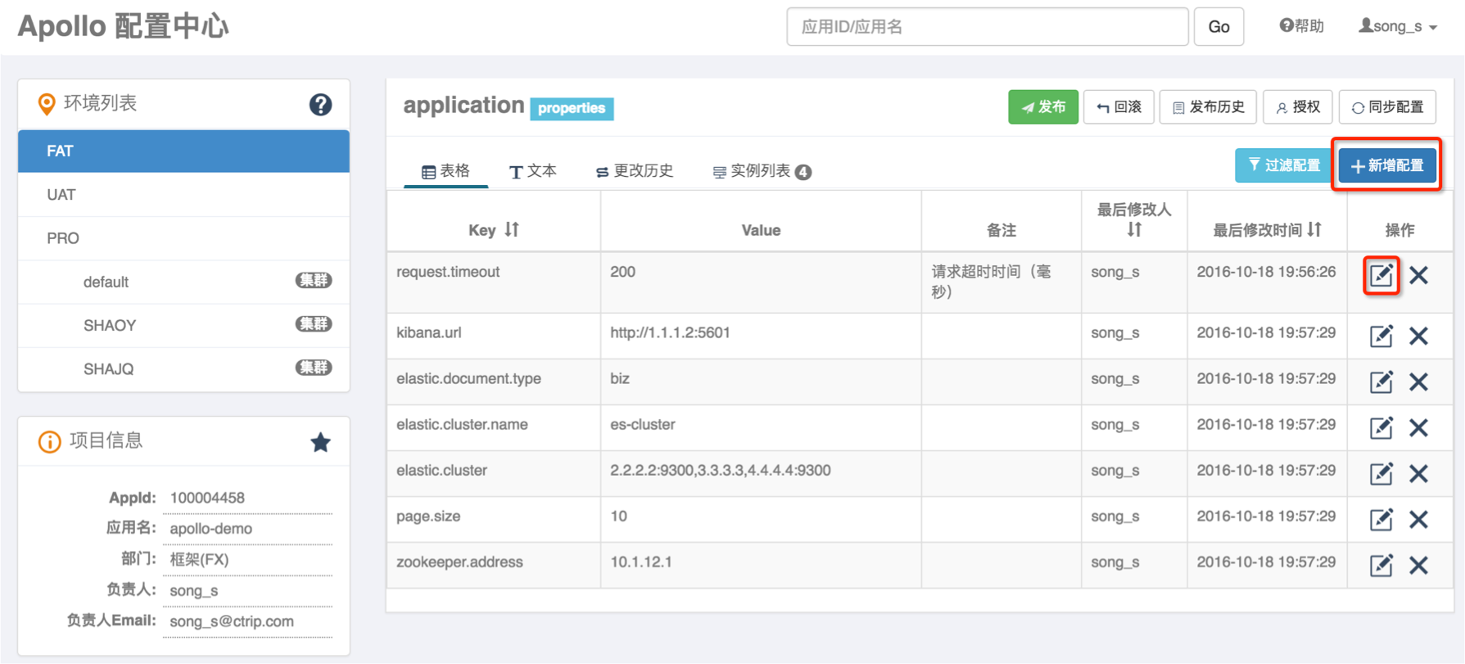Click the 授权 authorize button
Screen dimensions: 1465x664
pyautogui.click(x=1298, y=107)
